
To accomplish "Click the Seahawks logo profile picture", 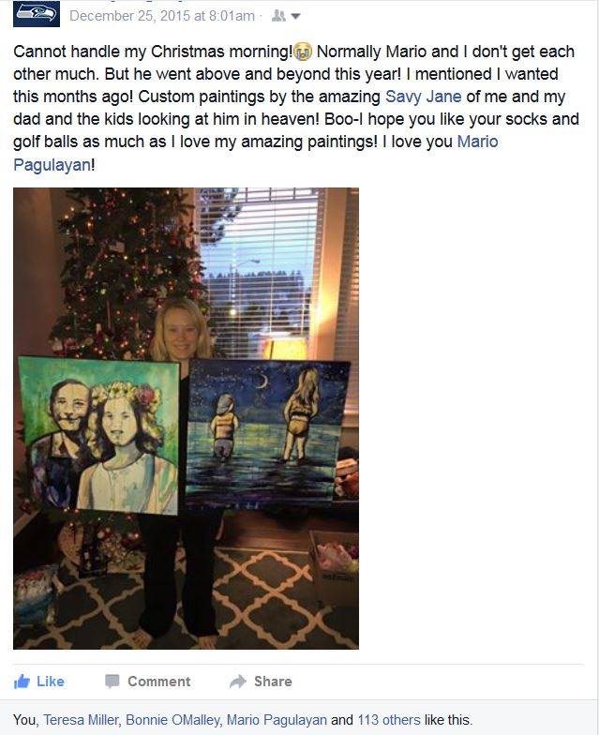I will click(x=36, y=13).
